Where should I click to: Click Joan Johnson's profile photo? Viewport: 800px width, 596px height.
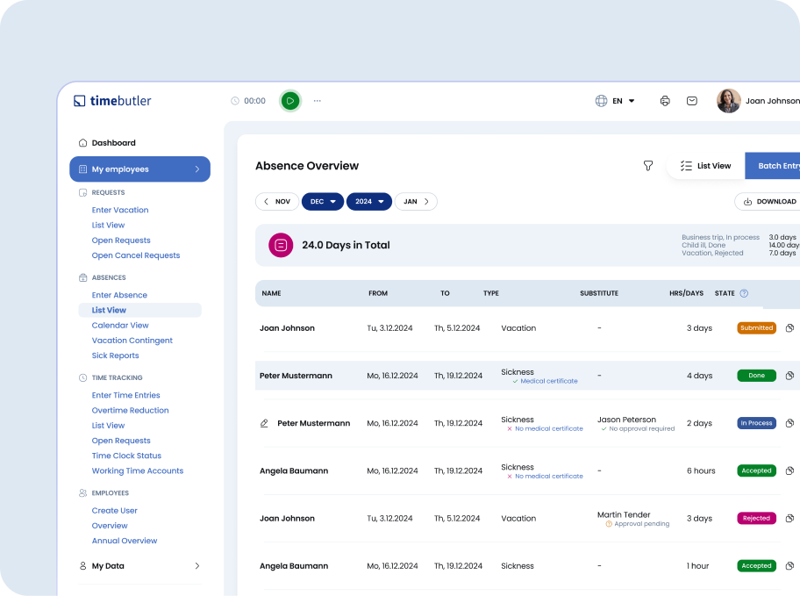[x=728, y=100]
